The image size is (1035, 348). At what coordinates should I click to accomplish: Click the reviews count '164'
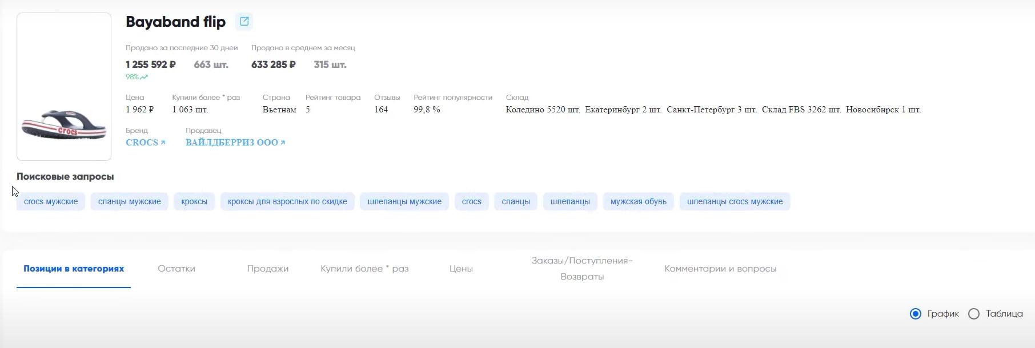click(x=381, y=110)
